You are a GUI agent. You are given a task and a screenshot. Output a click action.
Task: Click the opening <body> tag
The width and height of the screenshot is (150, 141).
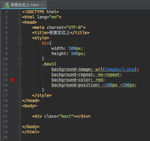(30, 106)
